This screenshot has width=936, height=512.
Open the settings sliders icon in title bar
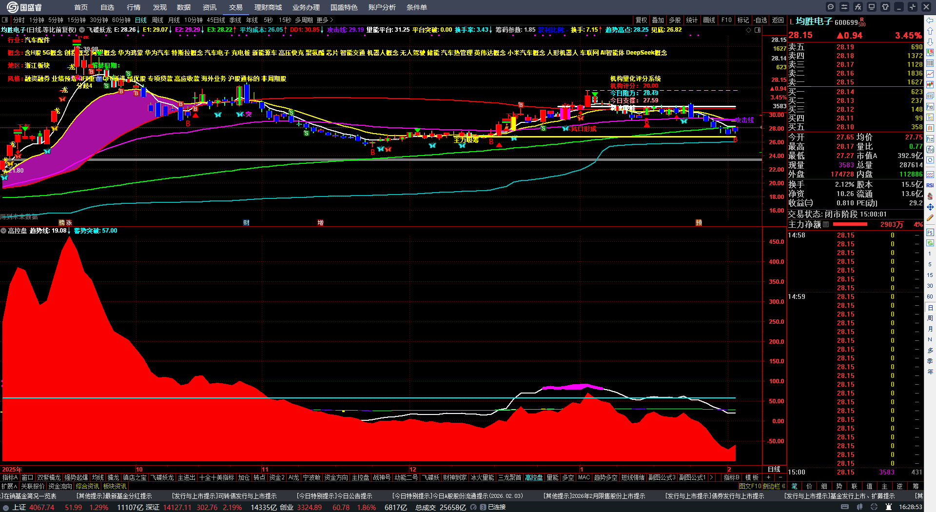pos(844,7)
